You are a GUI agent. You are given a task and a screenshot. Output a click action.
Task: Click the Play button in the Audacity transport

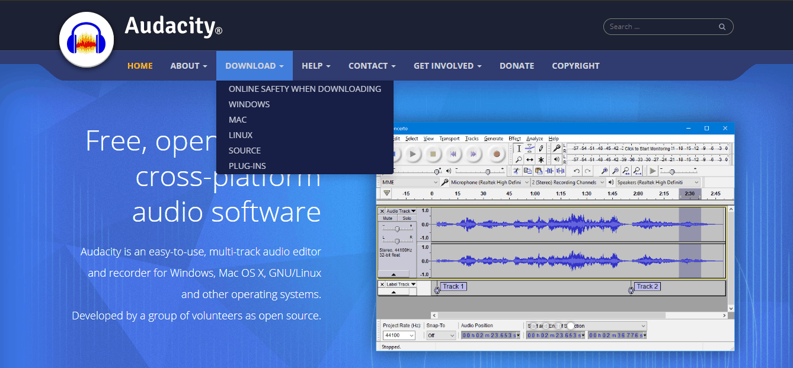(x=413, y=154)
